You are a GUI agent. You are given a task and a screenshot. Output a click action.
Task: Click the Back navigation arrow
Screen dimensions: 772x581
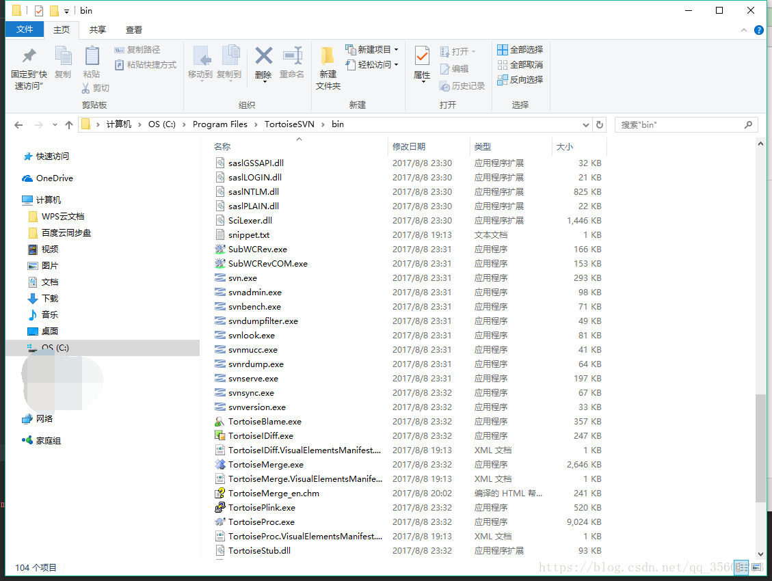18,125
